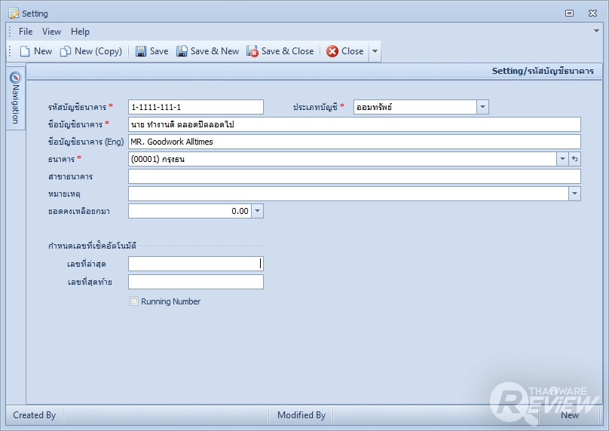
Task: Click the หมายเหตุ text box
Action: tap(349, 194)
